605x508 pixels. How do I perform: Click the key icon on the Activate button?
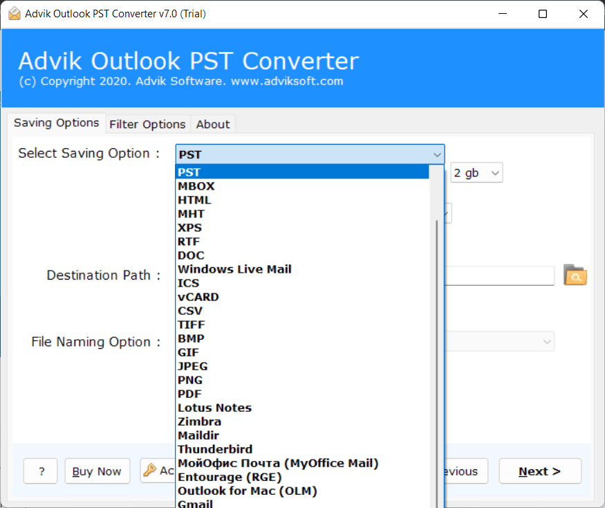[150, 470]
